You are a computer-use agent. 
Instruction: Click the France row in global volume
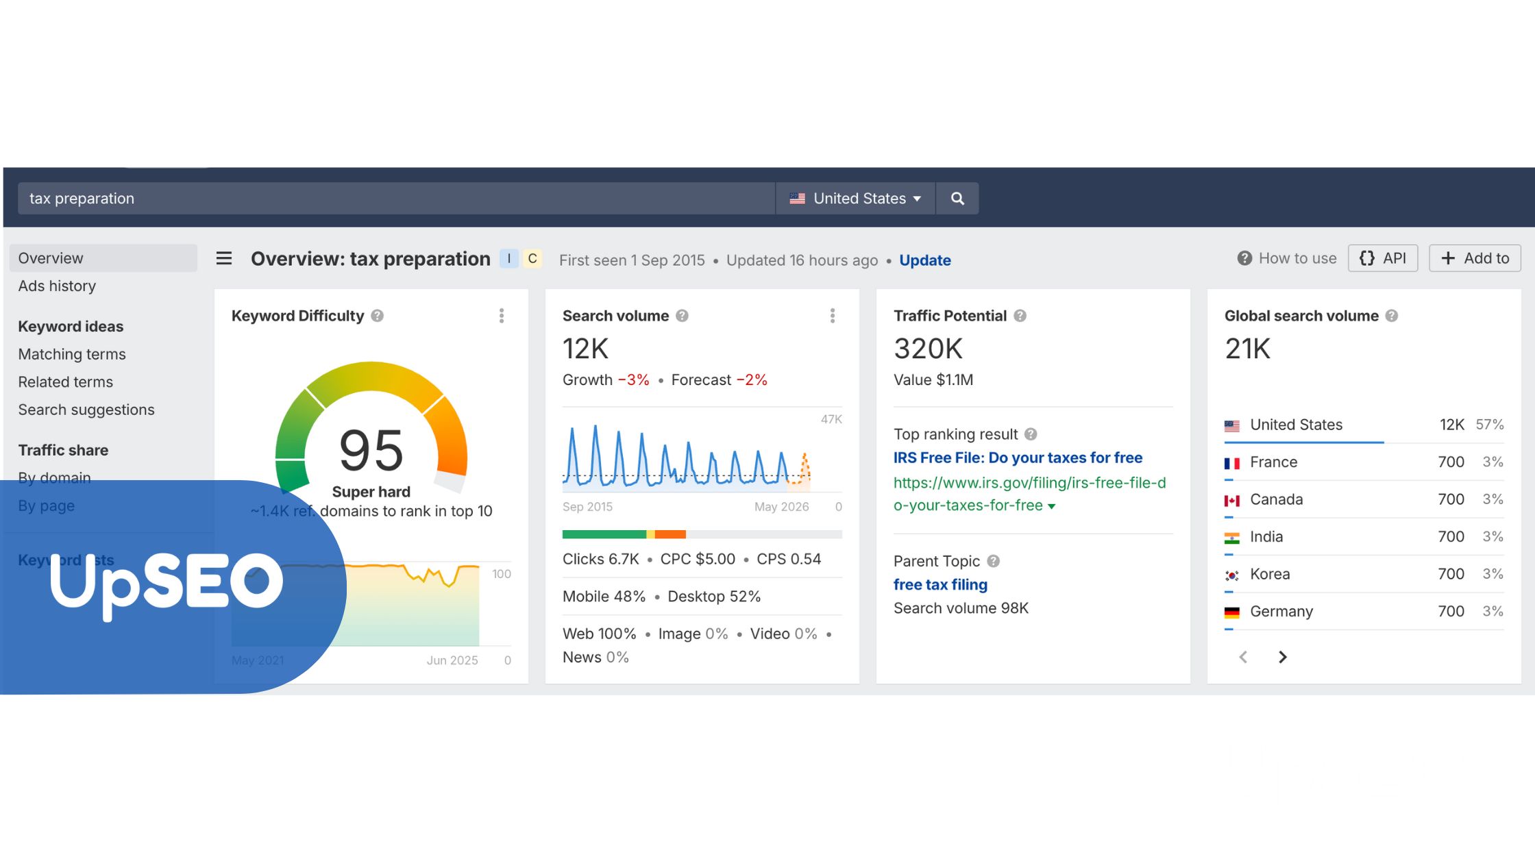[1364, 462]
